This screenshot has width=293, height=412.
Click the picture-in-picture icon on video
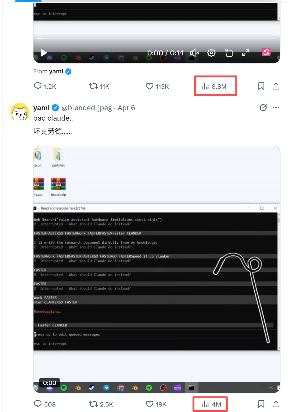point(229,53)
